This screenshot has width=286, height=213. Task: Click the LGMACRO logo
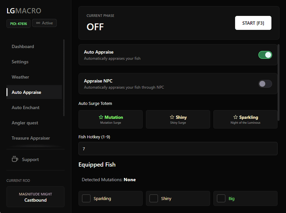(24, 11)
